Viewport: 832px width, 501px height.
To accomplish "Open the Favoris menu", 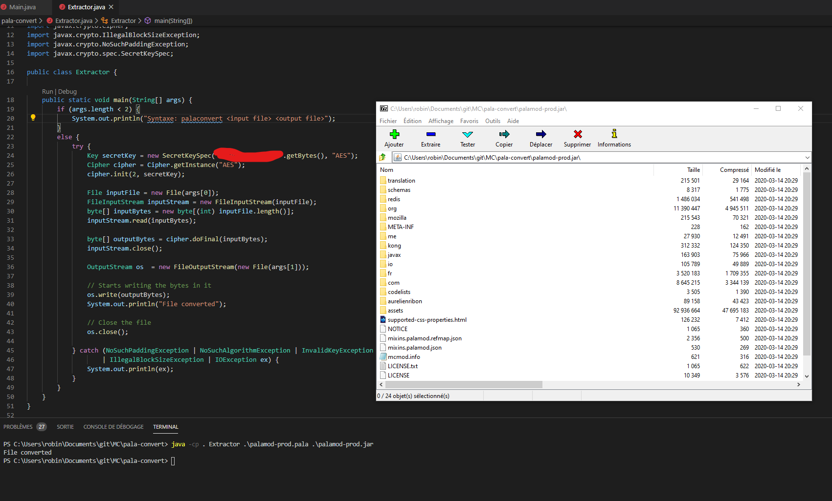I will click(x=469, y=121).
